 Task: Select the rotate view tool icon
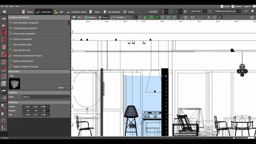(x=214, y=17)
